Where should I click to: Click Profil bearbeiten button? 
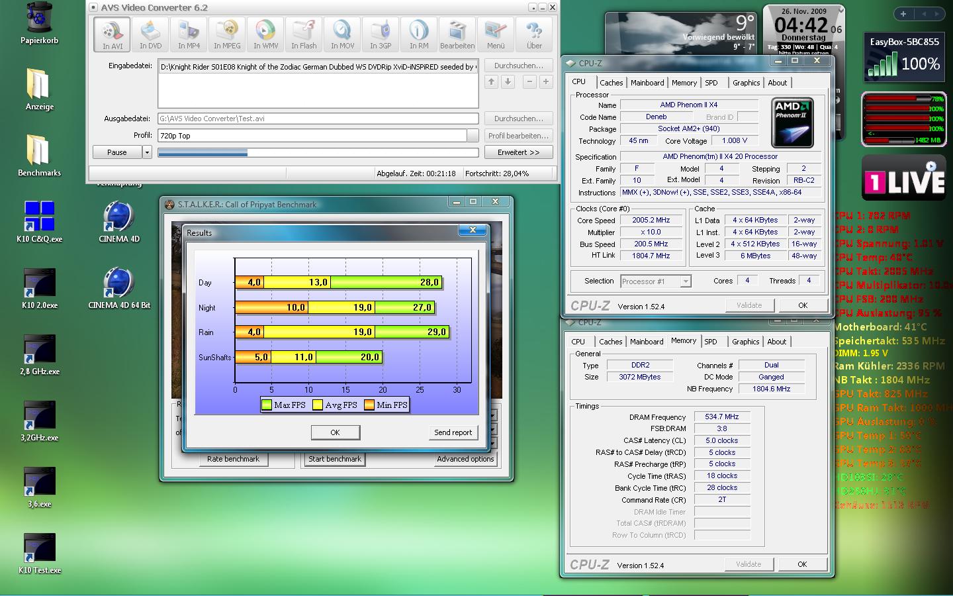(x=519, y=136)
